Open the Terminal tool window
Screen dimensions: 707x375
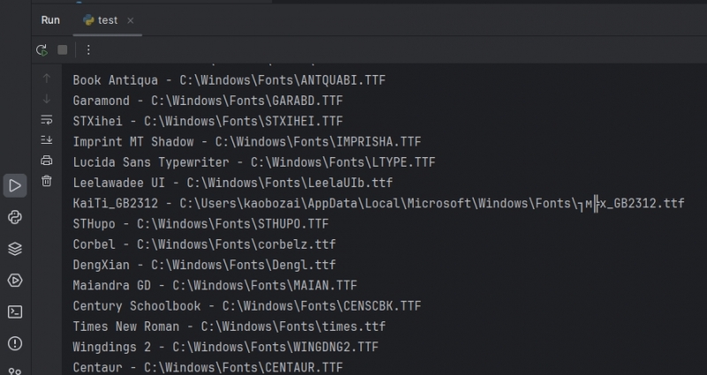(x=14, y=311)
